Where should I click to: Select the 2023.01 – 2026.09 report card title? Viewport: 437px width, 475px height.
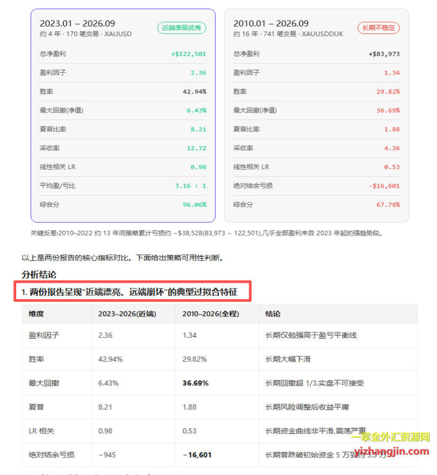78,23
